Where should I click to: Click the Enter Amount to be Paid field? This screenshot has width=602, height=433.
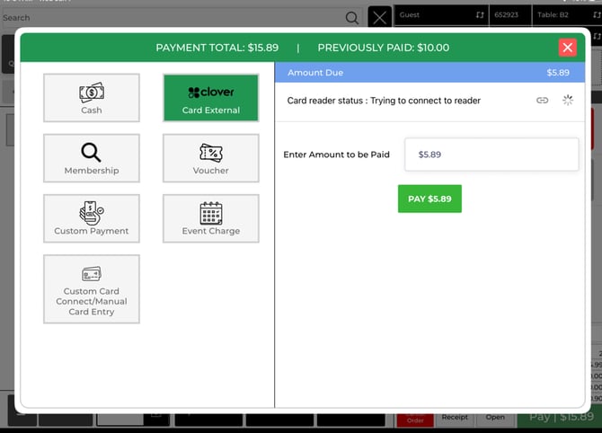pyautogui.click(x=491, y=155)
